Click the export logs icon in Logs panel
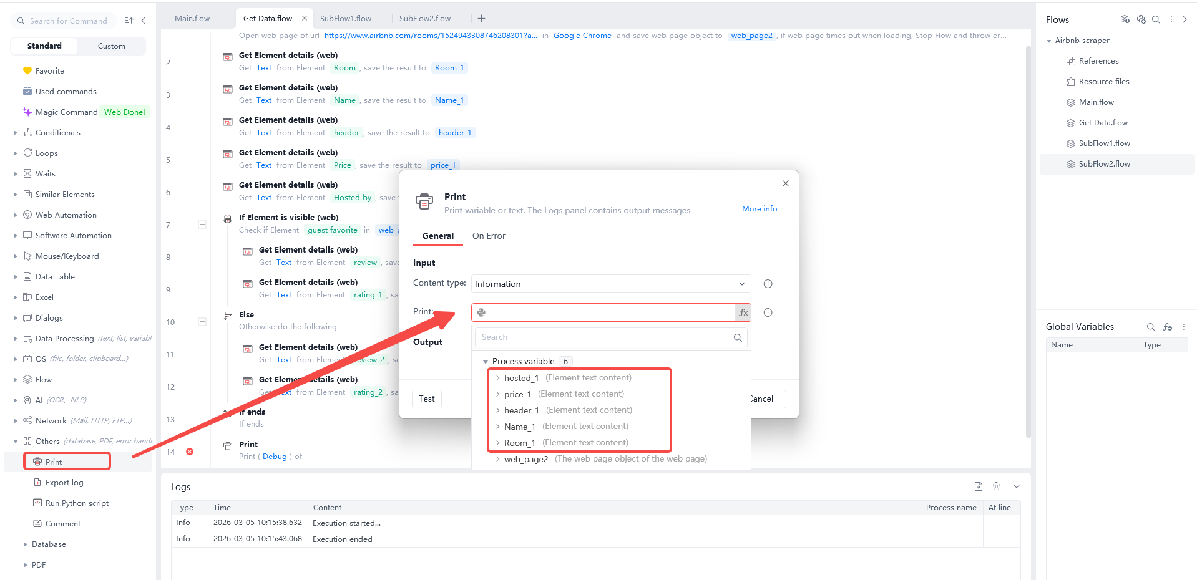Screen dimensions: 1197x580 (x=978, y=486)
